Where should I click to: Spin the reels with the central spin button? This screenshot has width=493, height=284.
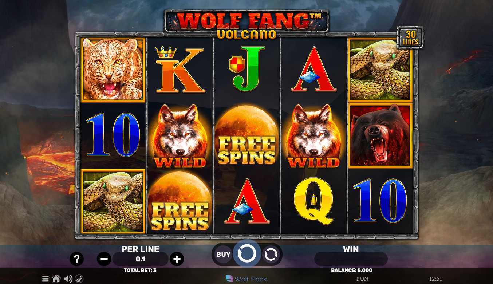click(x=247, y=253)
